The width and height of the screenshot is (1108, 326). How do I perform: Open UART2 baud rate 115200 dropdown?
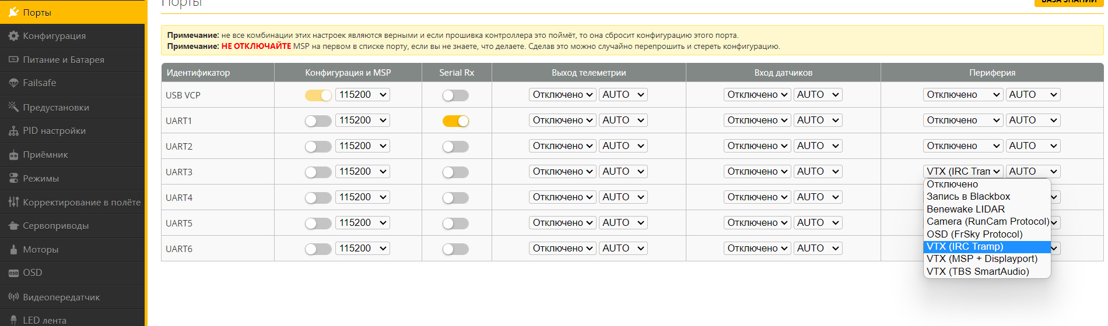[363, 146]
